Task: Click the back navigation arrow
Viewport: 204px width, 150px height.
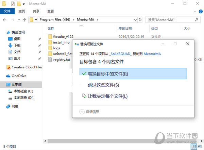Action: [x=5, y=20]
